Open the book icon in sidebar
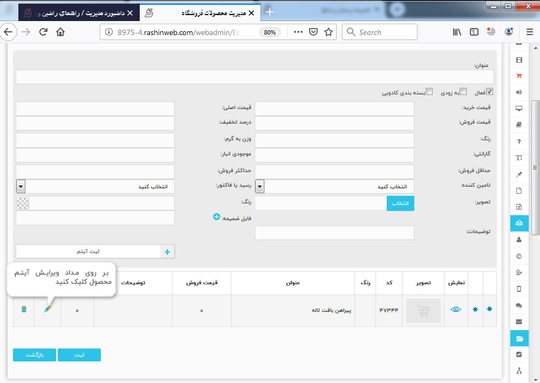 point(519,125)
